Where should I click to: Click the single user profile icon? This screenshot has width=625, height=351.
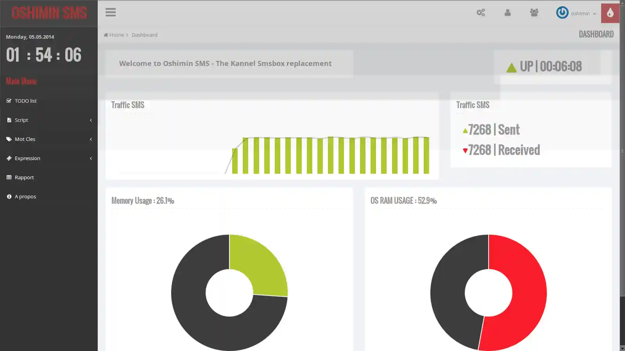click(x=507, y=13)
